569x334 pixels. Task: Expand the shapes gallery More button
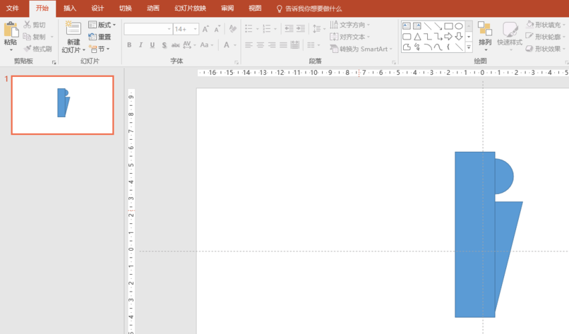[469, 48]
